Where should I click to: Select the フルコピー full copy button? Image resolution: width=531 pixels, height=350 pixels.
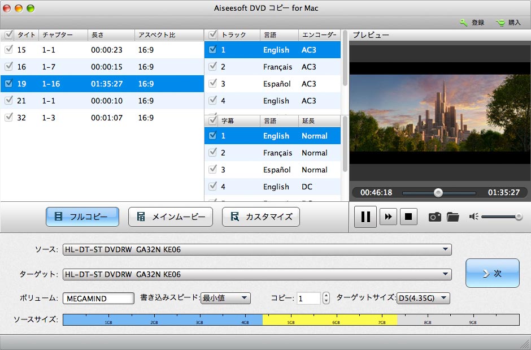pyautogui.click(x=82, y=217)
